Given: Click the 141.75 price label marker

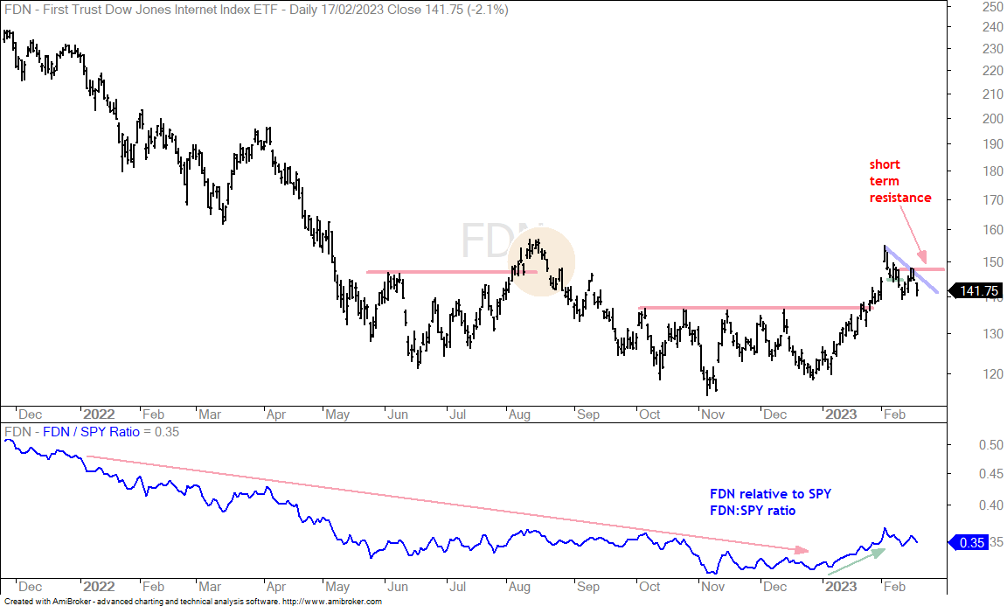Looking at the screenshot, I should pyautogui.click(x=975, y=291).
